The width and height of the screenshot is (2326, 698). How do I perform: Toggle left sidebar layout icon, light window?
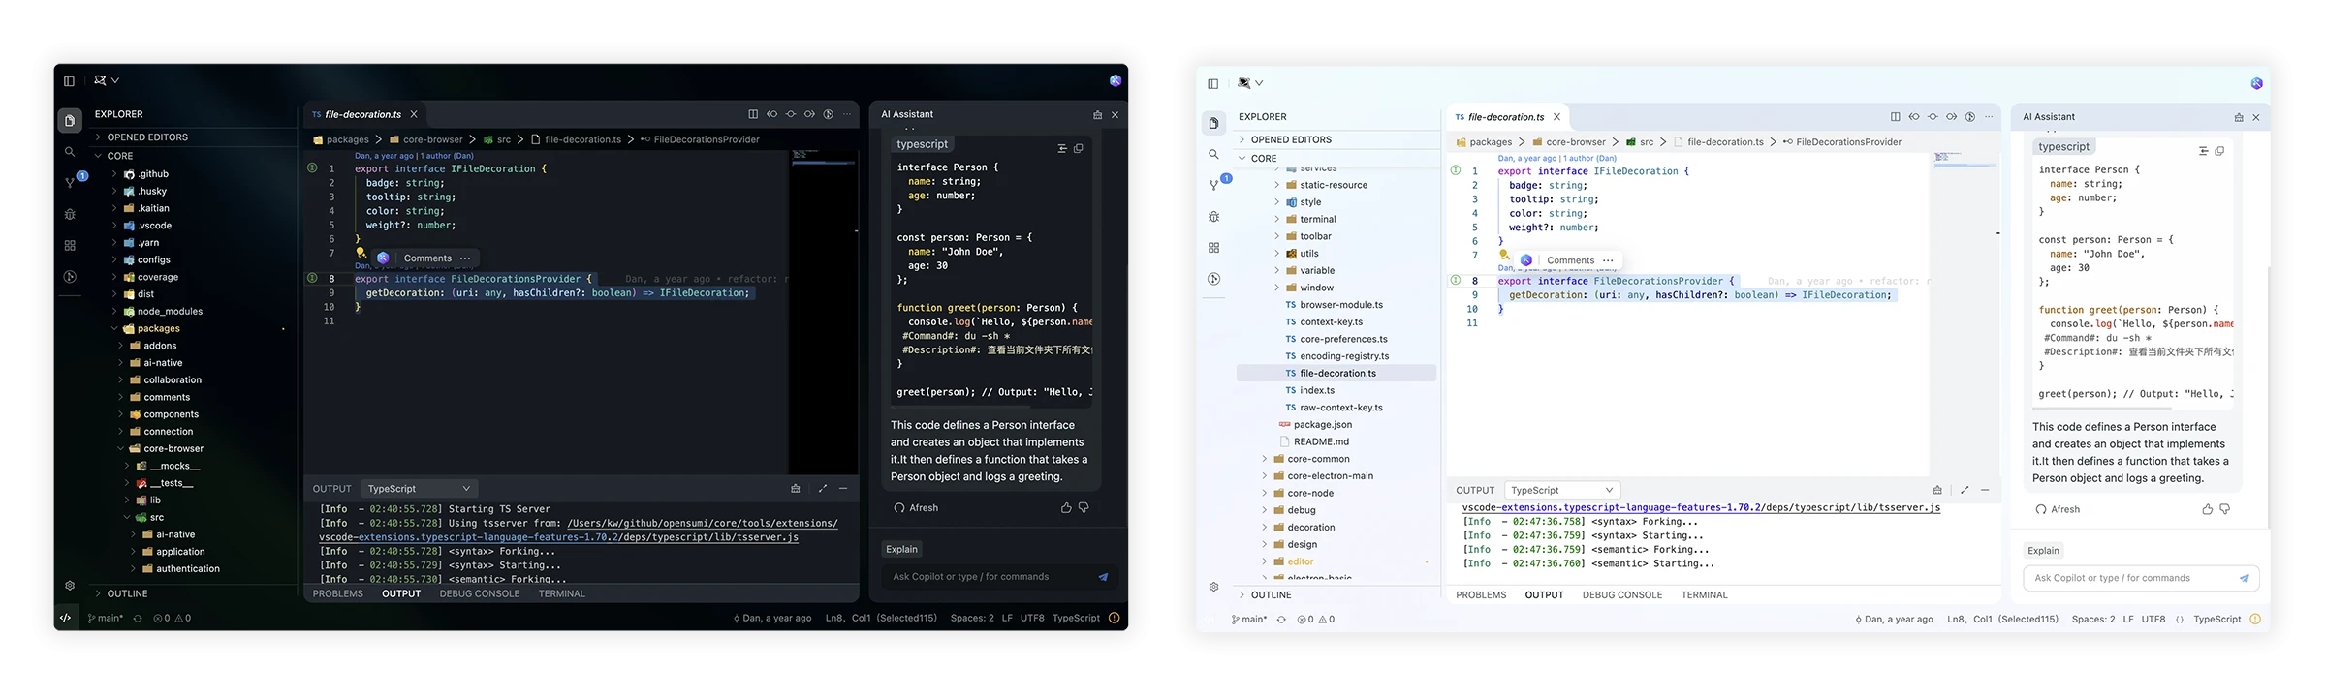(1212, 83)
